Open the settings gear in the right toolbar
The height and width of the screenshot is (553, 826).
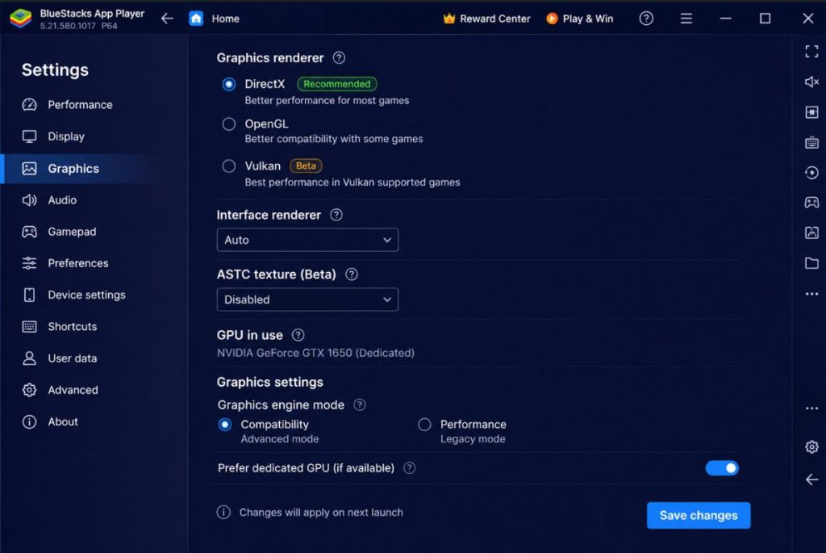tap(811, 447)
